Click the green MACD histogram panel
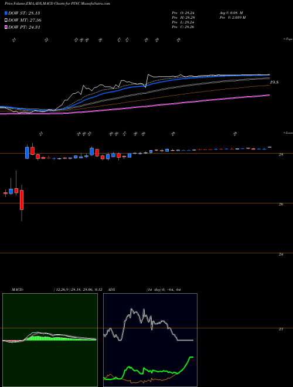Image resolution: width=293 pixels, height=387 pixels. pos(50,340)
